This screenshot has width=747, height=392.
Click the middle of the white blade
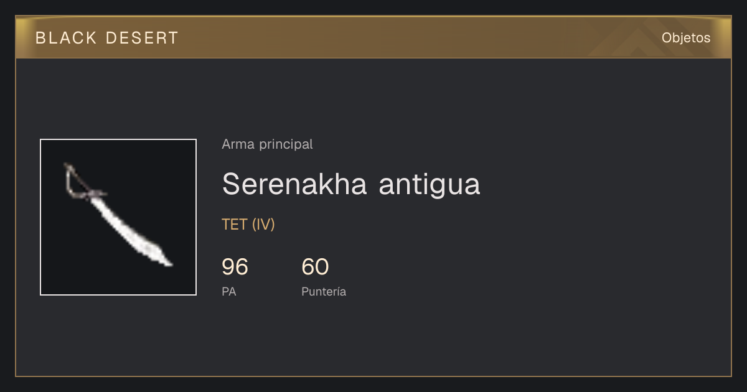[128, 226]
